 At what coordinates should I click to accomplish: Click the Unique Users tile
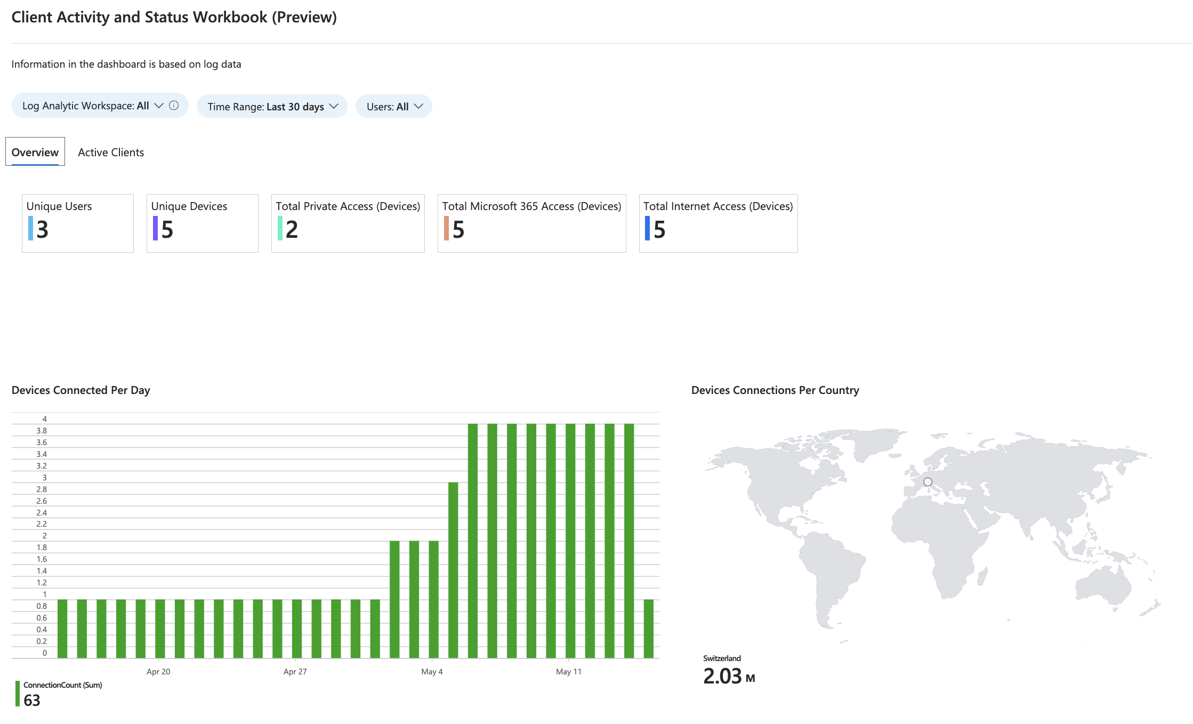point(78,223)
